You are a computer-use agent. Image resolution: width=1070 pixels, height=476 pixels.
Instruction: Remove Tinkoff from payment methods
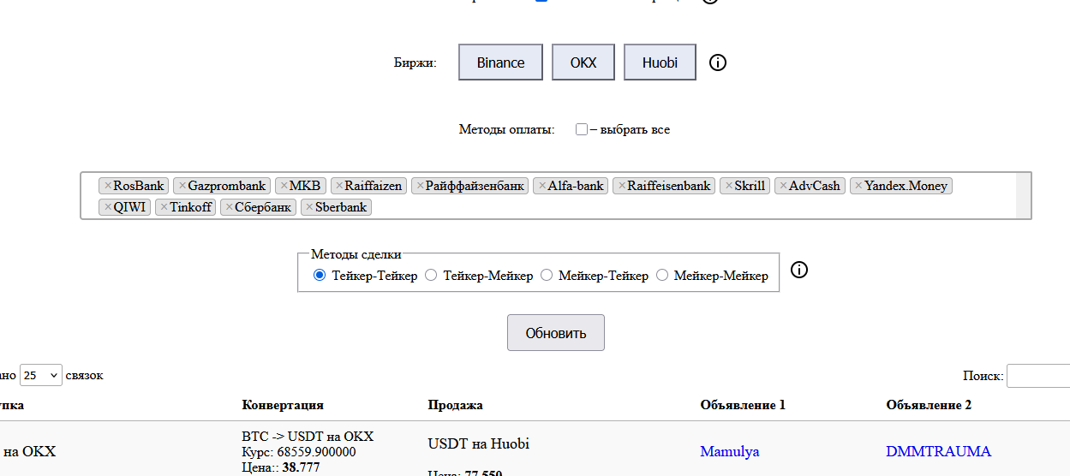pos(164,207)
